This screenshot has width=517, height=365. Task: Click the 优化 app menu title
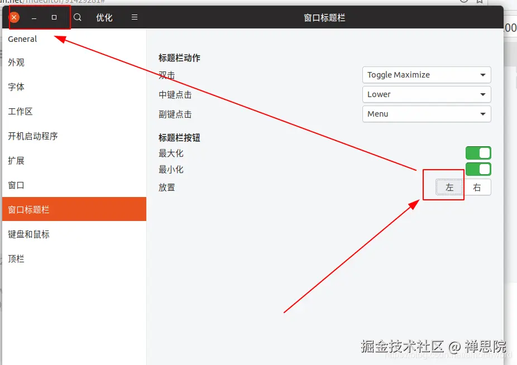point(104,17)
